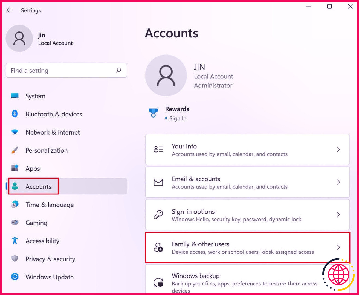
Task: Click the Your info card icon
Action: (158, 149)
